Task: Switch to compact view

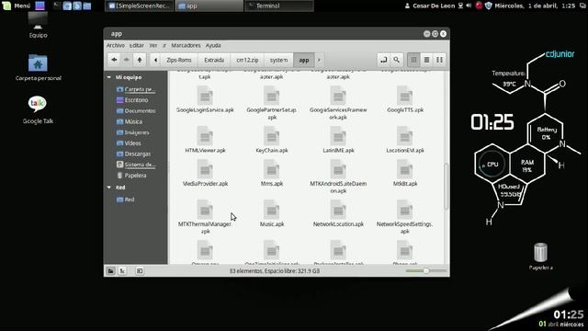Action: coord(439,60)
